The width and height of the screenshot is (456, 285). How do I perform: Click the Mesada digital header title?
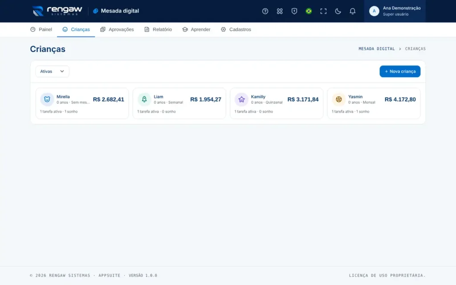pyautogui.click(x=120, y=11)
